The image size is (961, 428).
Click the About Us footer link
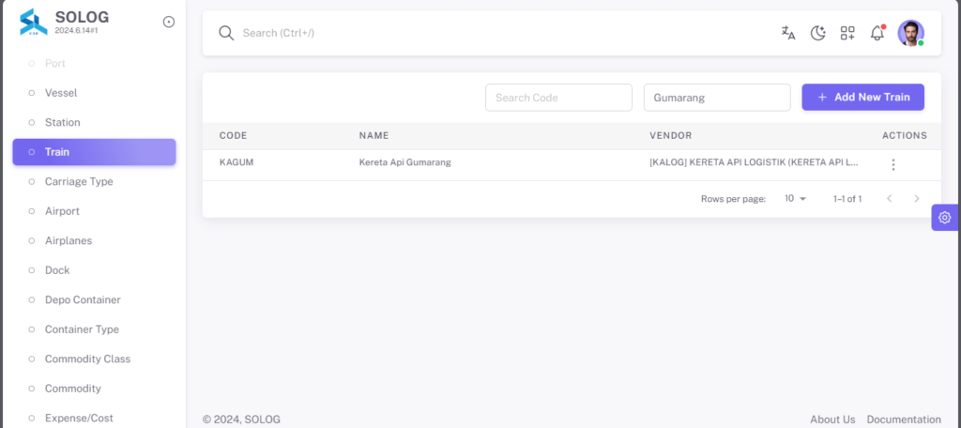[832, 420]
